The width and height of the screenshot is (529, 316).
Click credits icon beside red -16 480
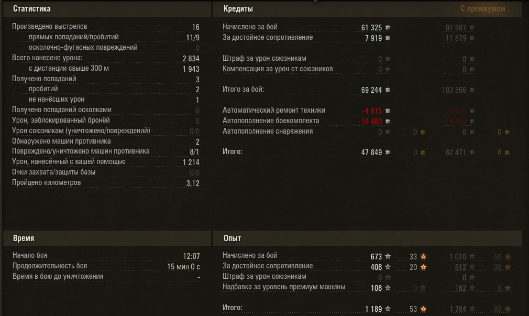[x=388, y=122]
